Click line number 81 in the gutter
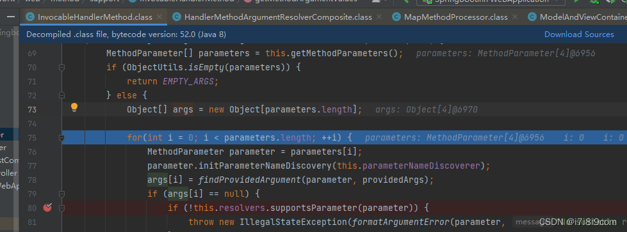The image size is (627, 232). pyautogui.click(x=31, y=222)
